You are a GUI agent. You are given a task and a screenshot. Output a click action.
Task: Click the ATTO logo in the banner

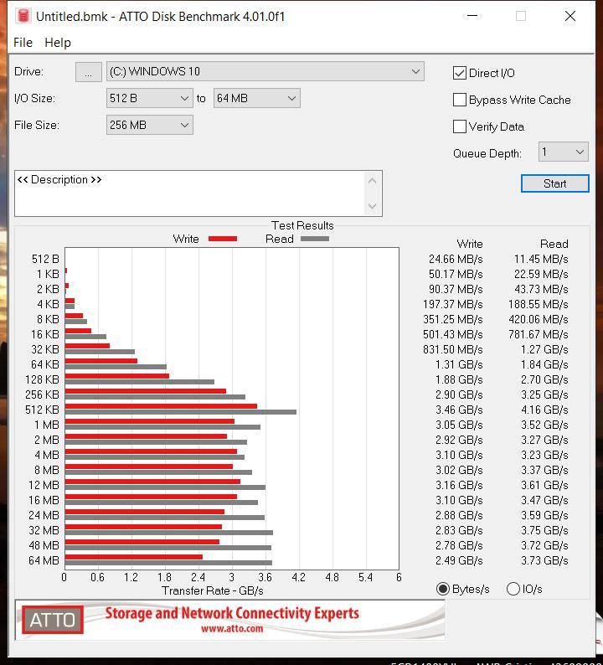(53, 621)
